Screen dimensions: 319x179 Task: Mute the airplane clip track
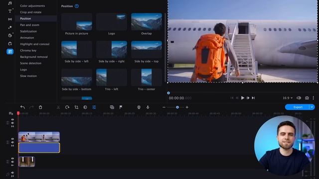pos(12,142)
